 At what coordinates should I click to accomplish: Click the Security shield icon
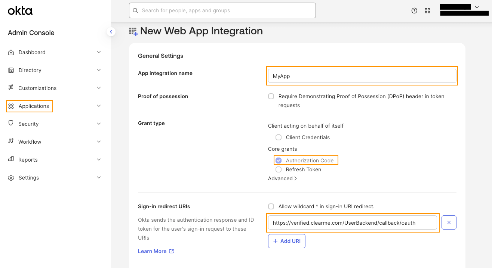click(11, 124)
